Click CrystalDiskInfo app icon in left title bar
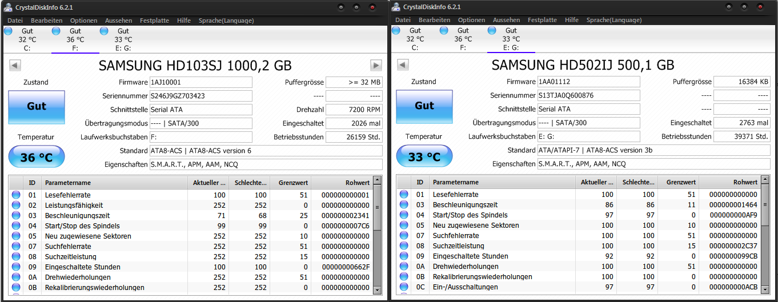Viewport: 778px width, 302px height. click(x=8, y=7)
